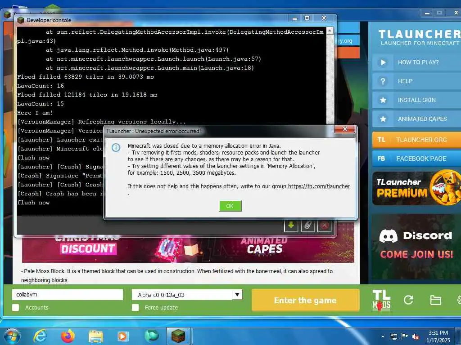Image resolution: width=461 pixels, height=345 pixels.
Task: Open the clock showing 3:31 PM
Action: (x=438, y=336)
